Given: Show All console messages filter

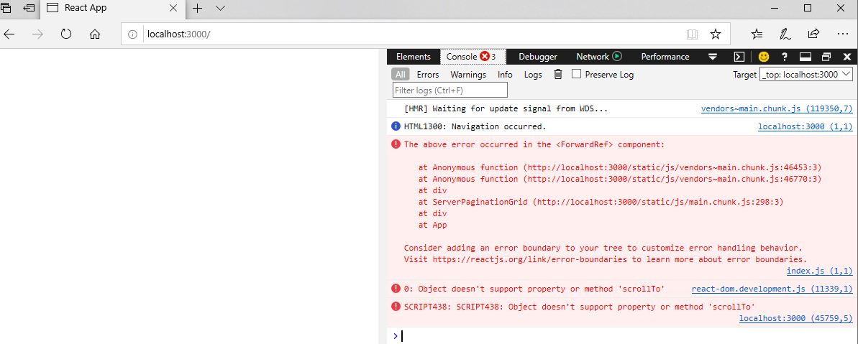Looking at the screenshot, I should 401,74.
